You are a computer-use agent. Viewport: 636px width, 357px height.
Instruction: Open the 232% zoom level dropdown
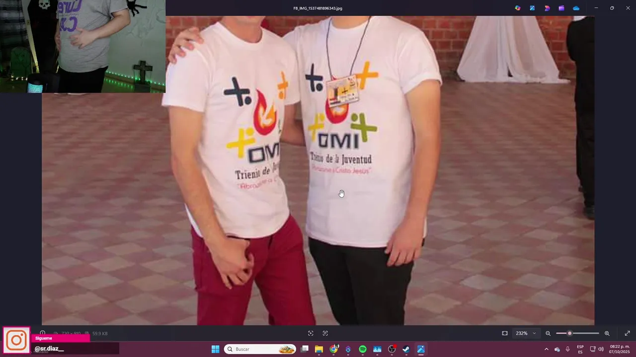pyautogui.click(x=526, y=333)
